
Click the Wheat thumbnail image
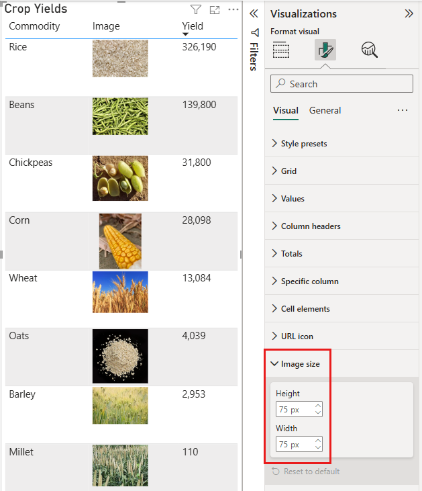(120, 292)
